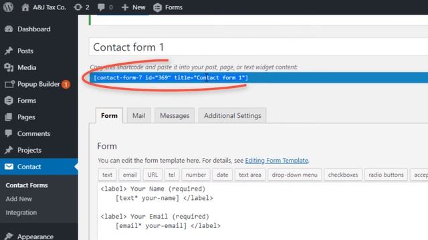The image size is (428, 240).
Task: Click the '[email* your-email]' line
Action: [x=168, y=225]
